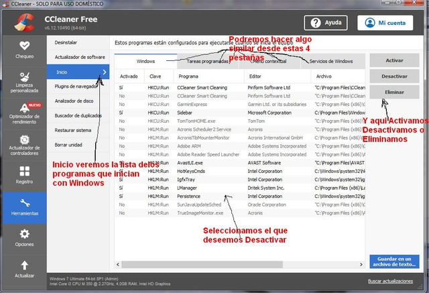Select the IgfxTray row

(x=240, y=180)
